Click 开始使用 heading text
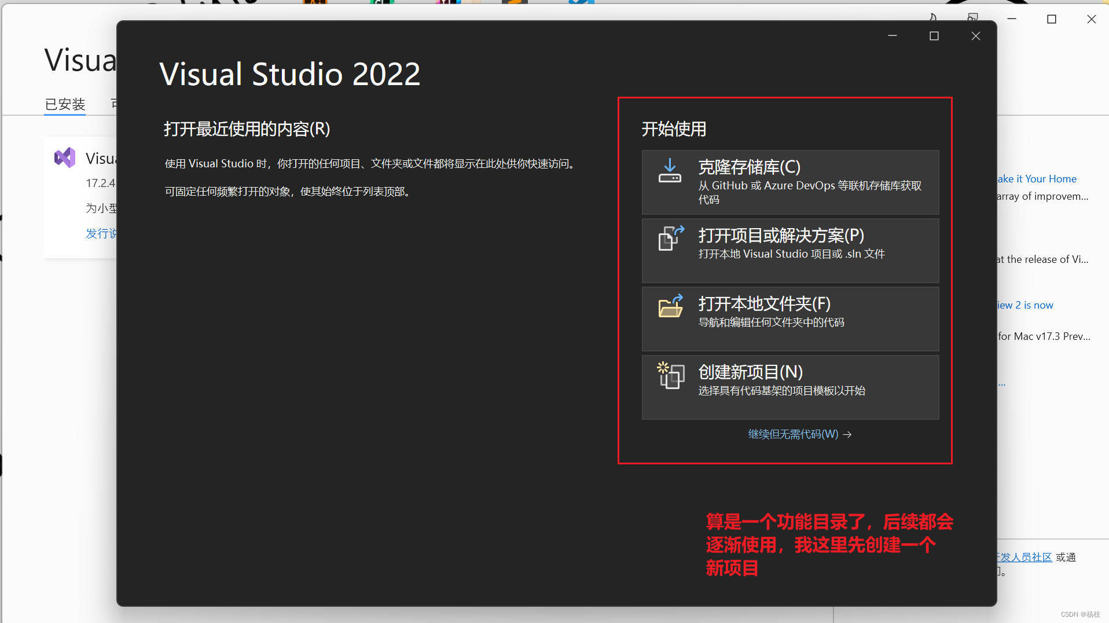The width and height of the screenshot is (1109, 623). point(674,129)
